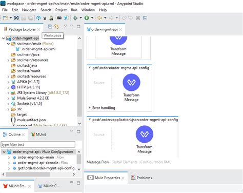Click the black camera-like toolbar icon
The image size is (243, 193).
tap(59, 18)
